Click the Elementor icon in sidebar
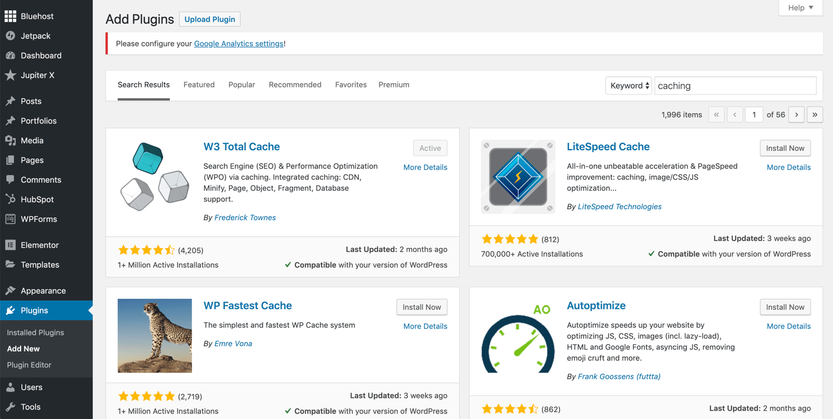The height and width of the screenshot is (419, 833). (x=10, y=245)
